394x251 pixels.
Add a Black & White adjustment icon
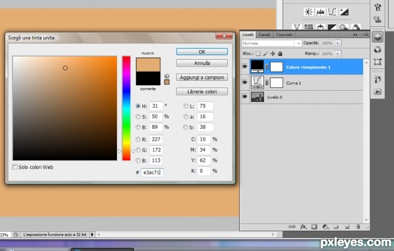point(332,27)
